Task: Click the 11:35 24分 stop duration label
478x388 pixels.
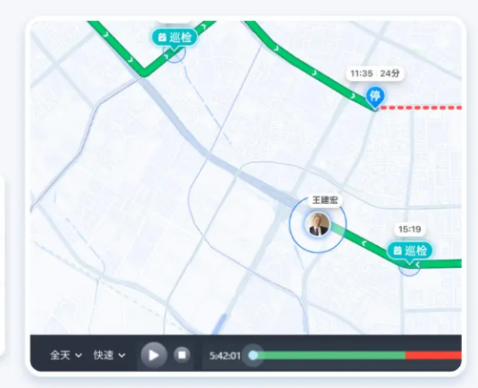Action: coord(374,73)
